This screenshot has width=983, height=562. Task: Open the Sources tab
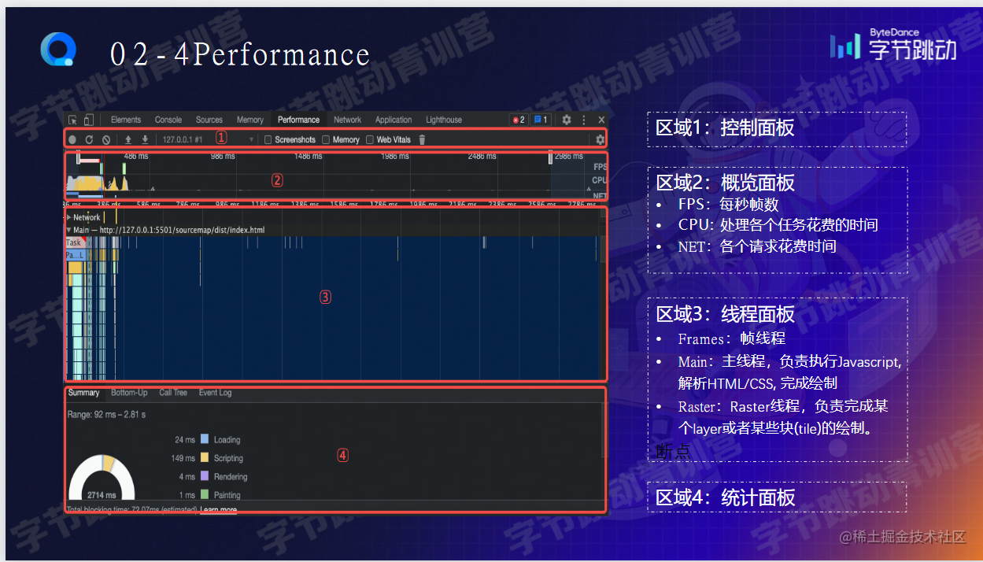point(209,120)
